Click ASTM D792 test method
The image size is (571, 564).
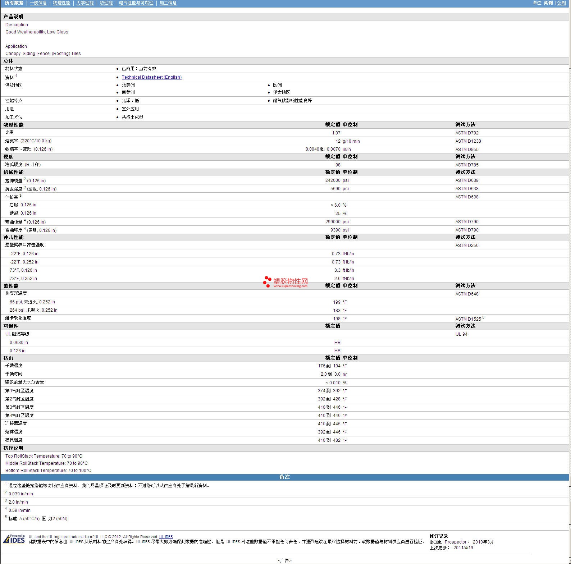(x=467, y=133)
